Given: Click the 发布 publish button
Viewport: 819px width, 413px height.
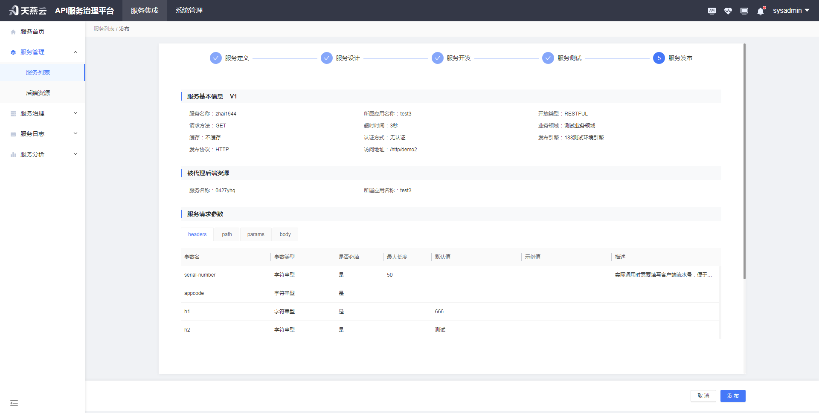Looking at the screenshot, I should coord(732,396).
